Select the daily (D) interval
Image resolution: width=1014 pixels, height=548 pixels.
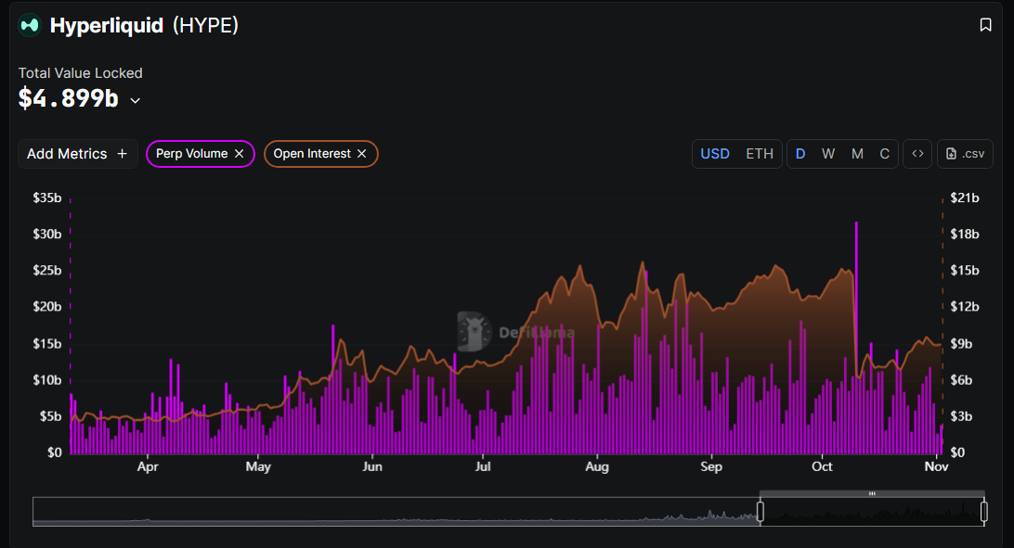pyautogui.click(x=800, y=154)
